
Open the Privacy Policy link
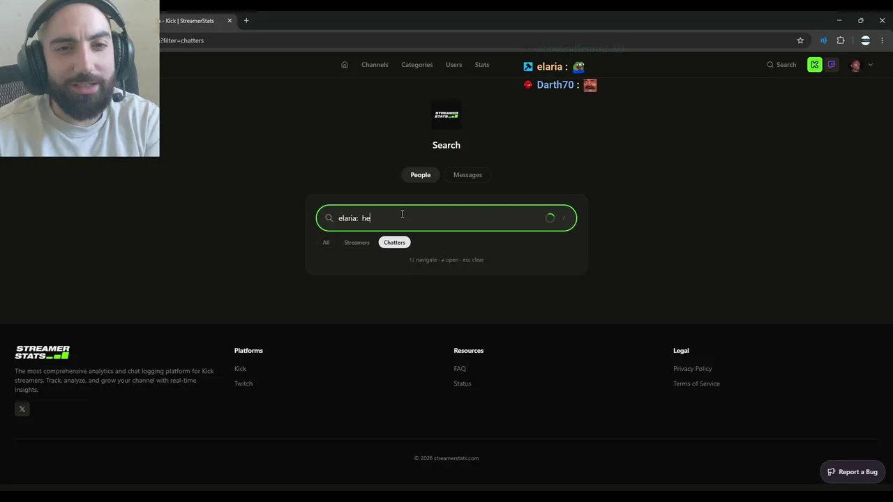tap(693, 369)
